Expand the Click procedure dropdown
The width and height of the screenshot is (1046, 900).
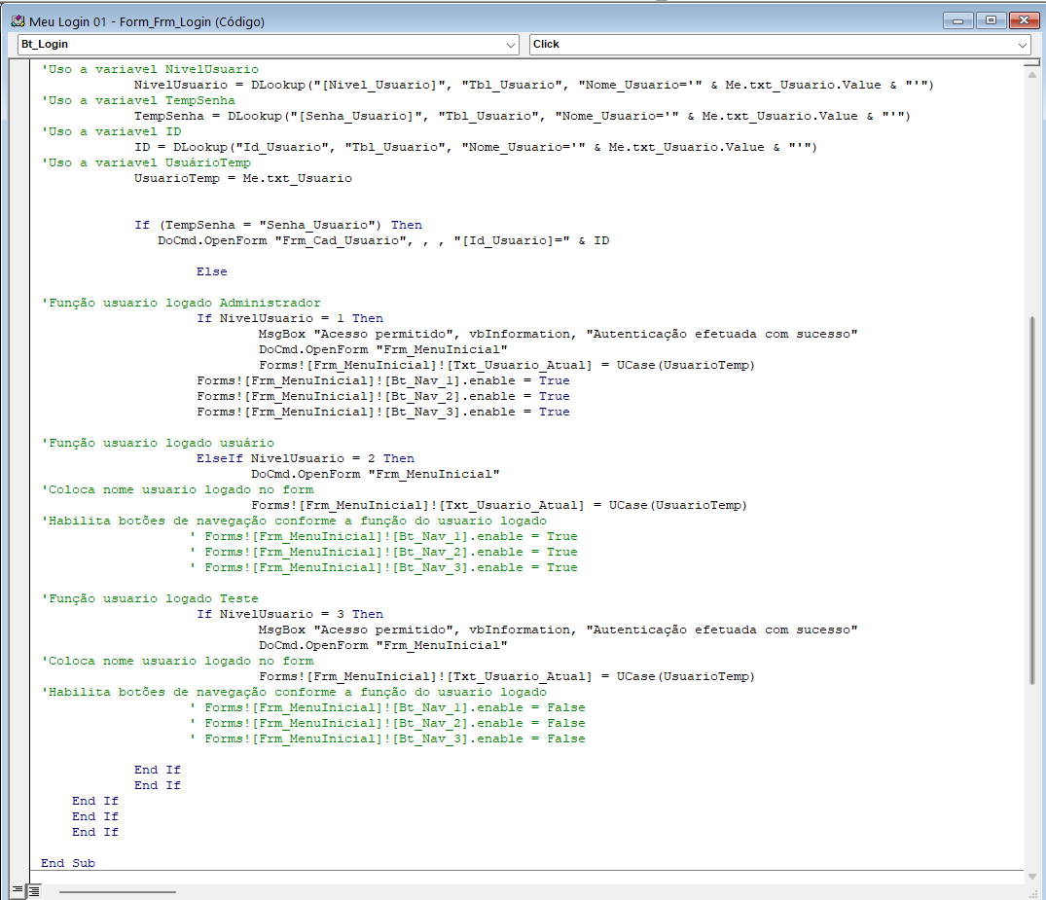1023,45
